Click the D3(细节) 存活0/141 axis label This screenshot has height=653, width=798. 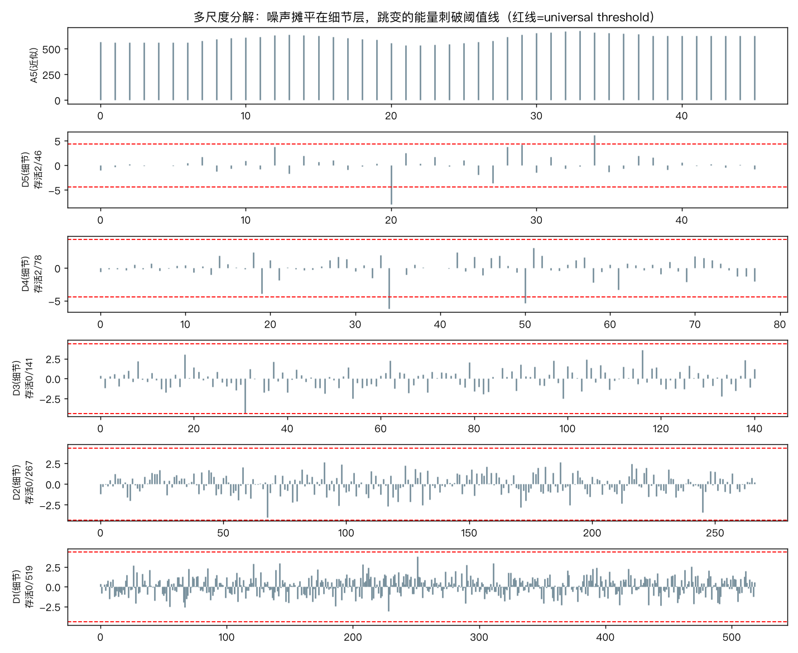[23, 378]
